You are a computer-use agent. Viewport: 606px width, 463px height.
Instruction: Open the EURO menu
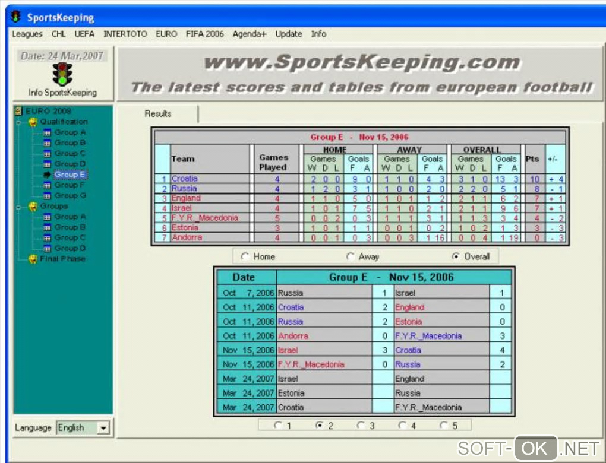[166, 34]
